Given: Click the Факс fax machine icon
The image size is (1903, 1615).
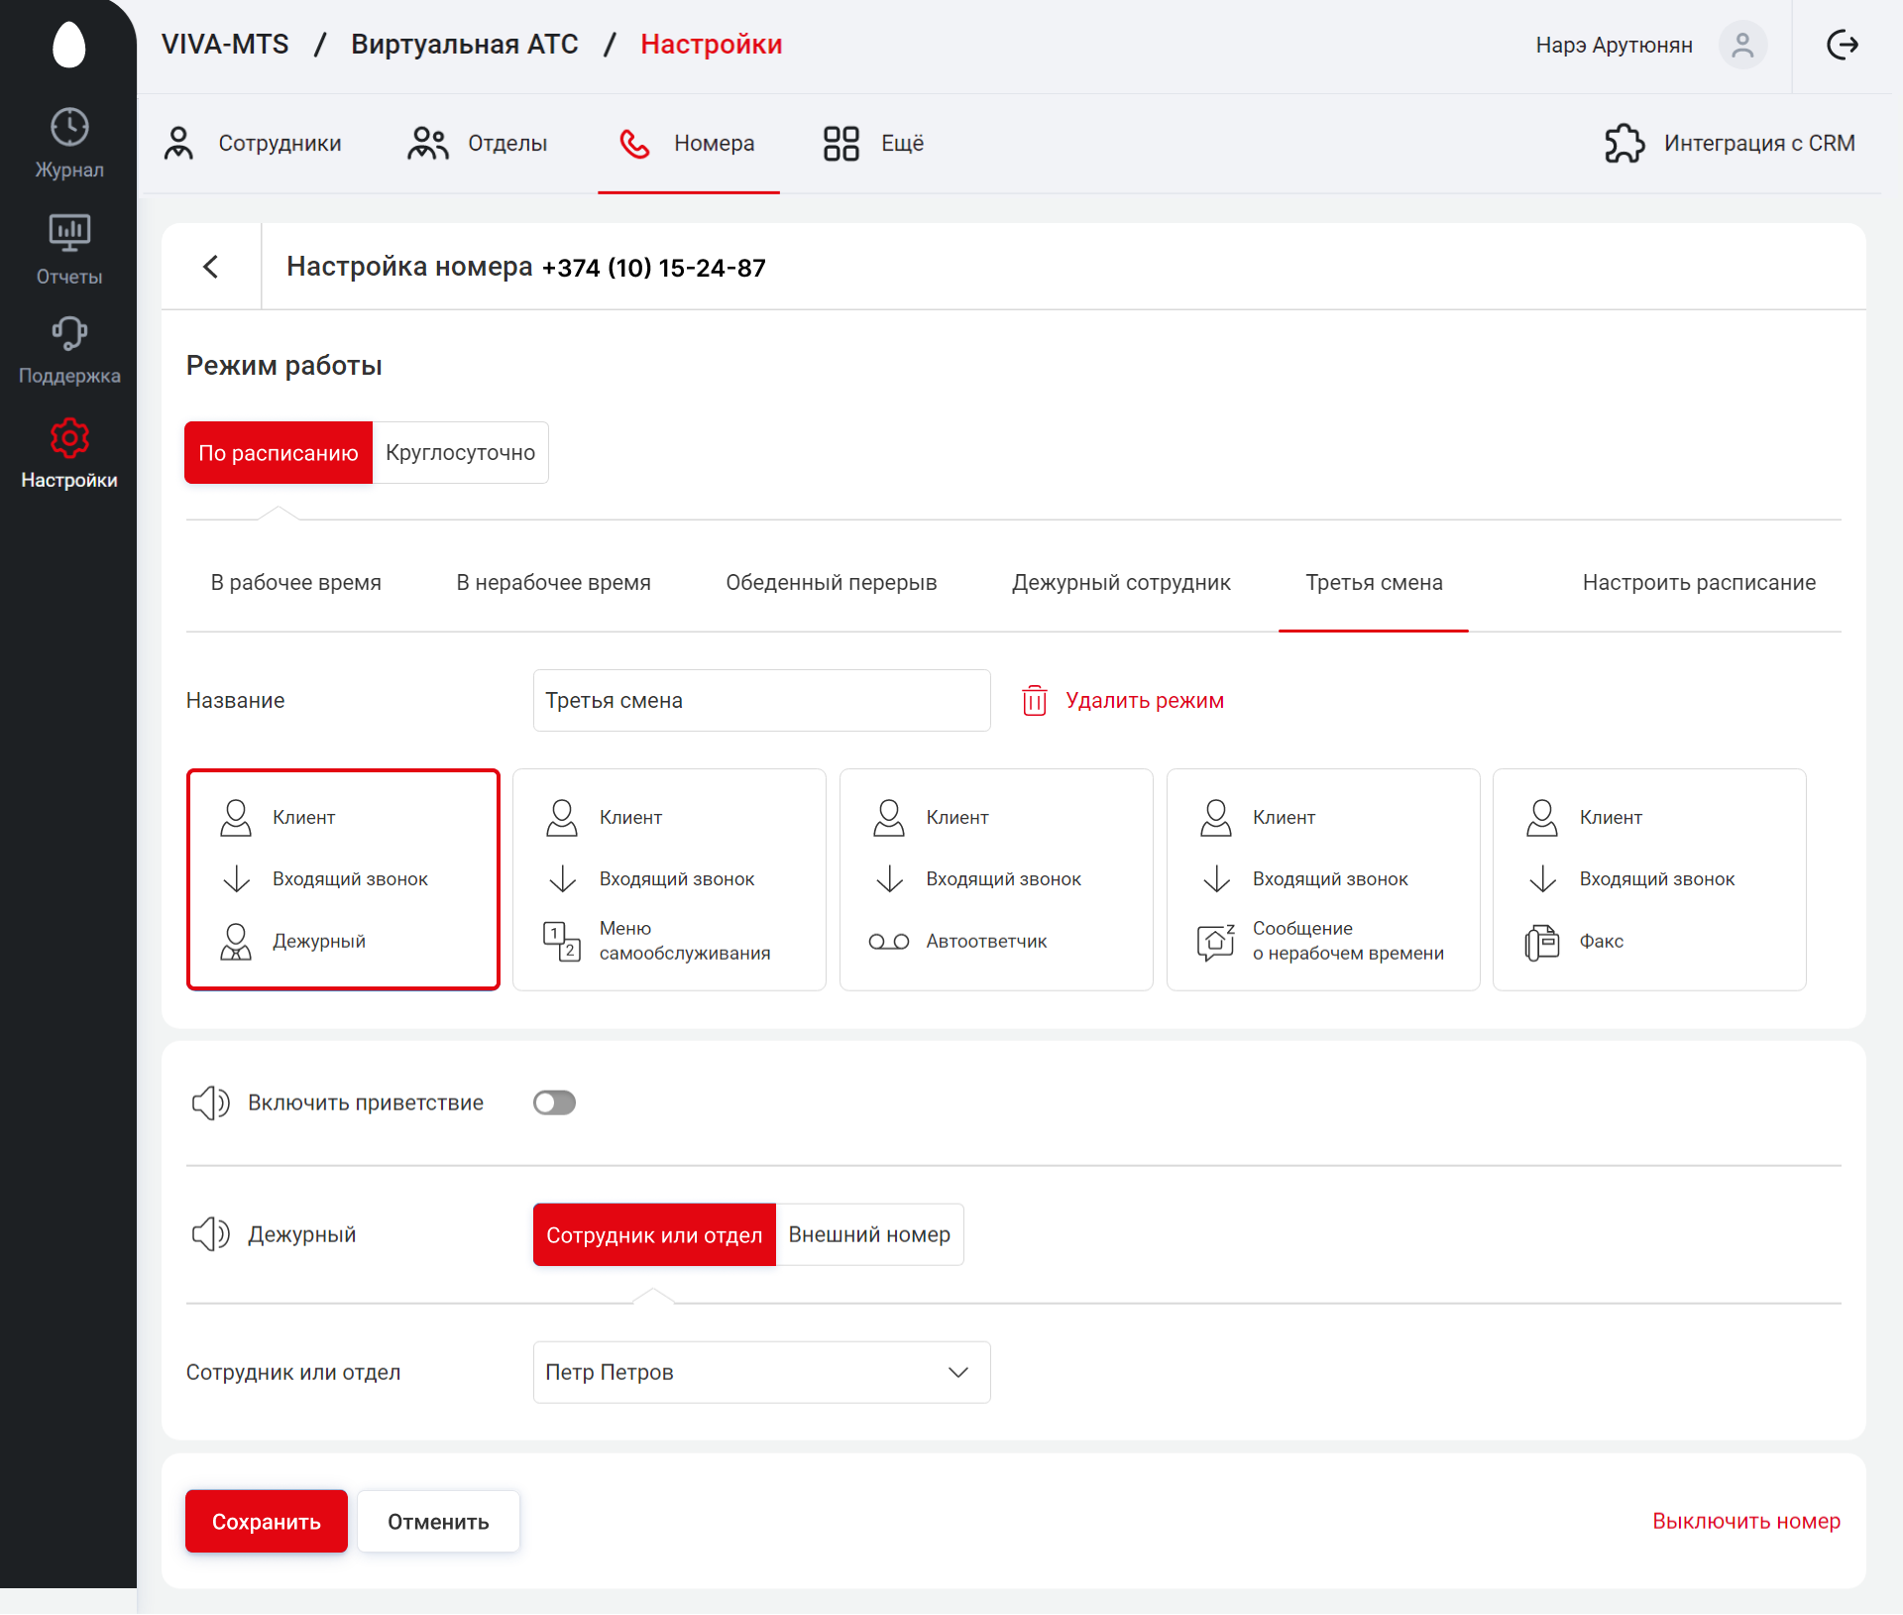Looking at the screenshot, I should coord(1542,942).
